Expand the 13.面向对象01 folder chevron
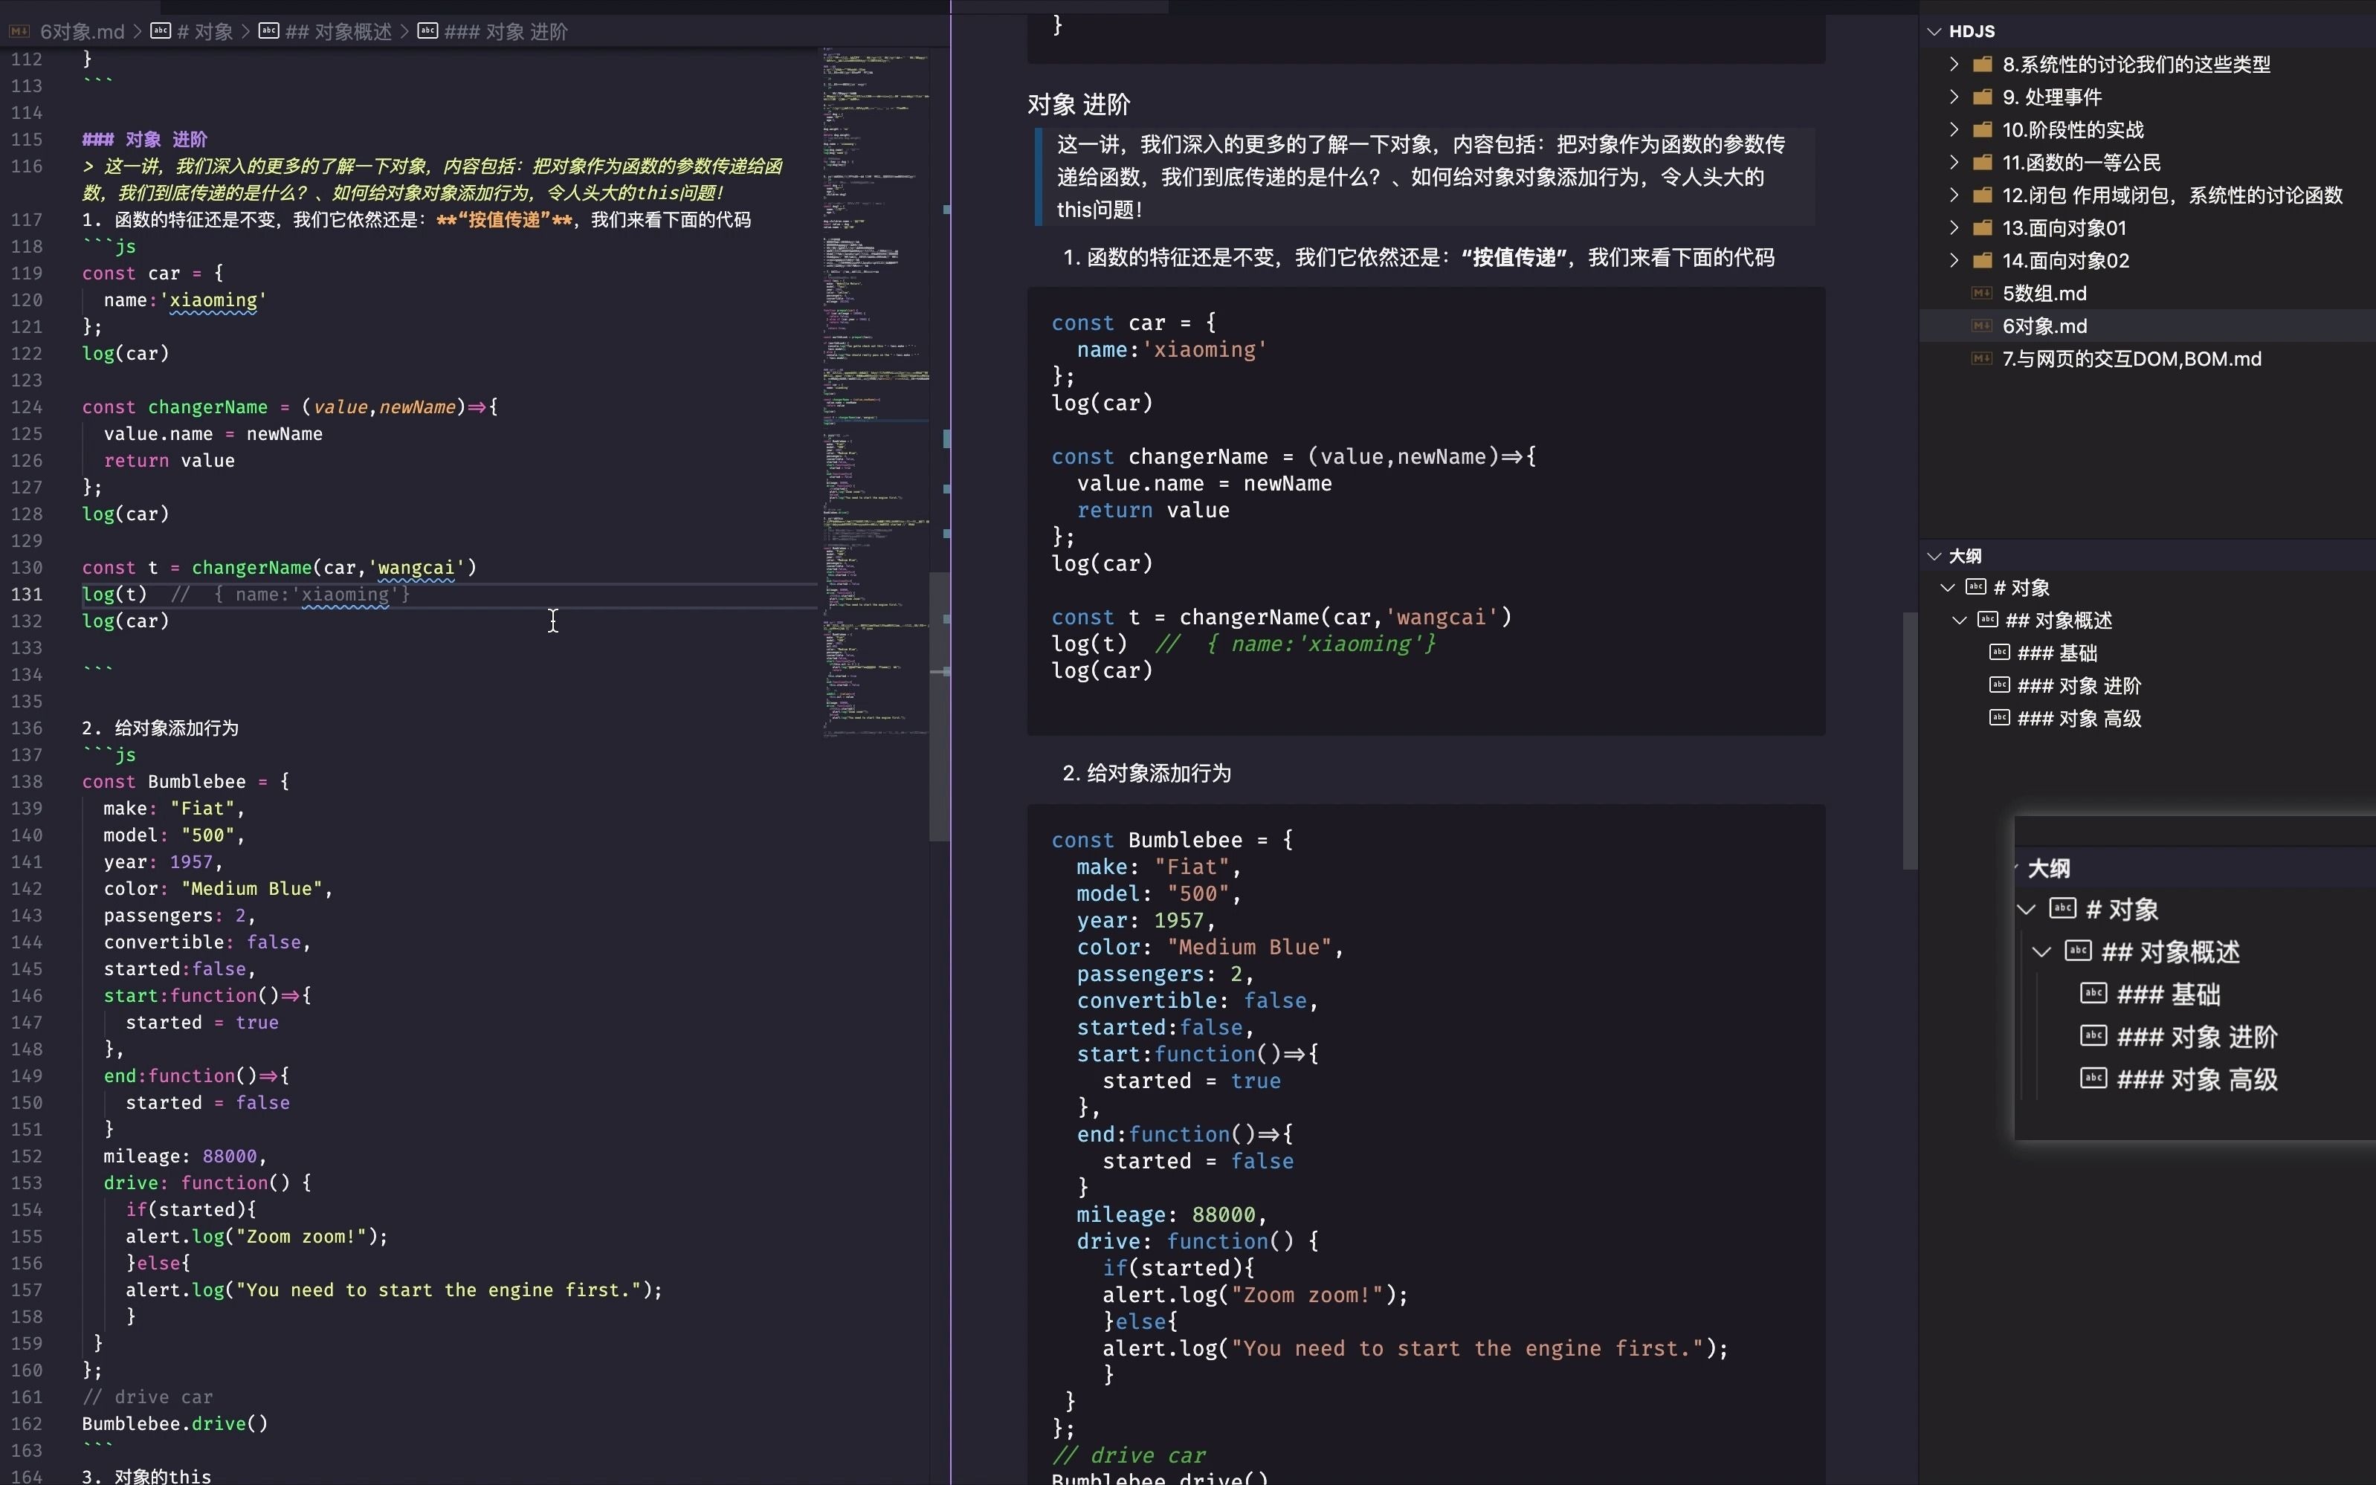This screenshot has height=1485, width=2376. click(x=1954, y=228)
